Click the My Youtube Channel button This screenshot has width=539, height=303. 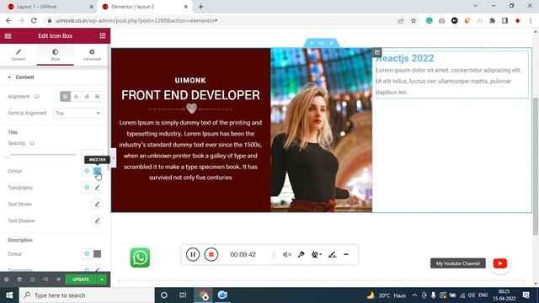click(458, 263)
